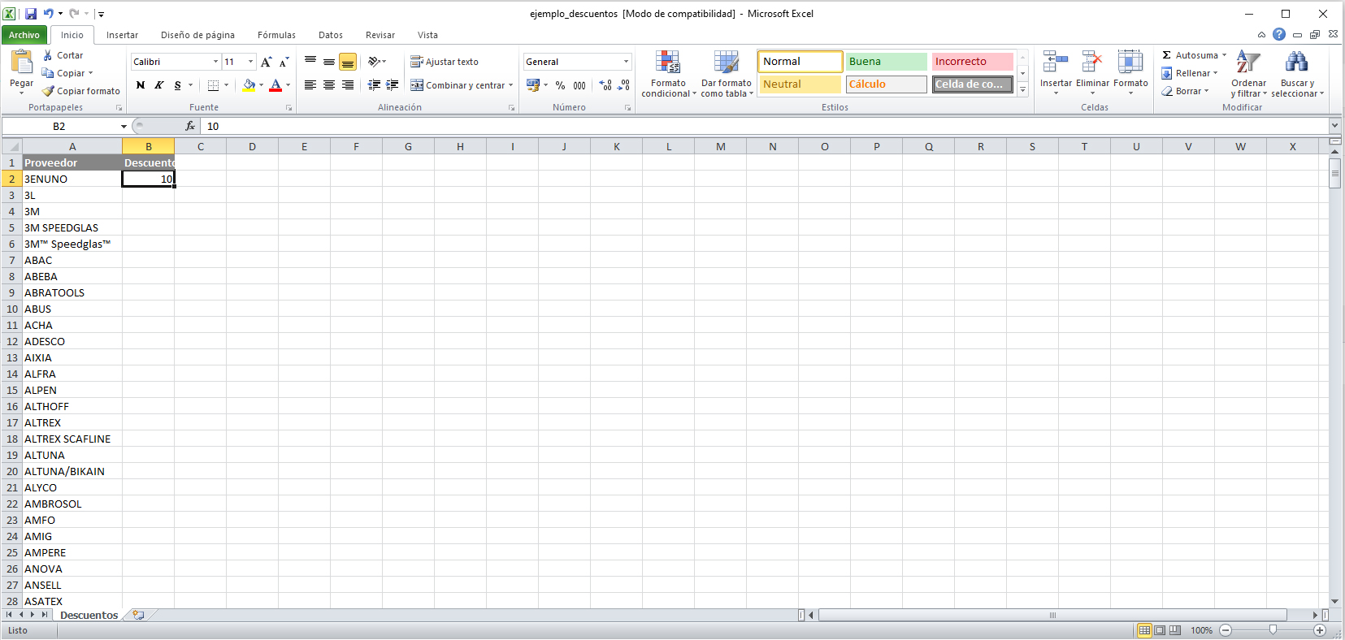
Task: Center text horizontally
Action: coord(329,85)
